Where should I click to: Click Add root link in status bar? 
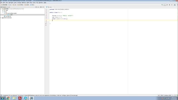coord(59,95)
